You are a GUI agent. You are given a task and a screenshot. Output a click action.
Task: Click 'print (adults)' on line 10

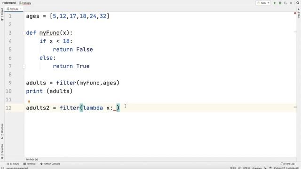(x=49, y=91)
